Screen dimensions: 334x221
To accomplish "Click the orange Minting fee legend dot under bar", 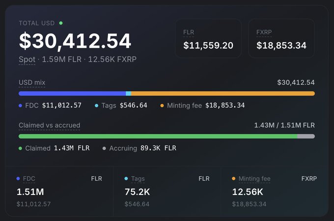I will tap(162, 106).
